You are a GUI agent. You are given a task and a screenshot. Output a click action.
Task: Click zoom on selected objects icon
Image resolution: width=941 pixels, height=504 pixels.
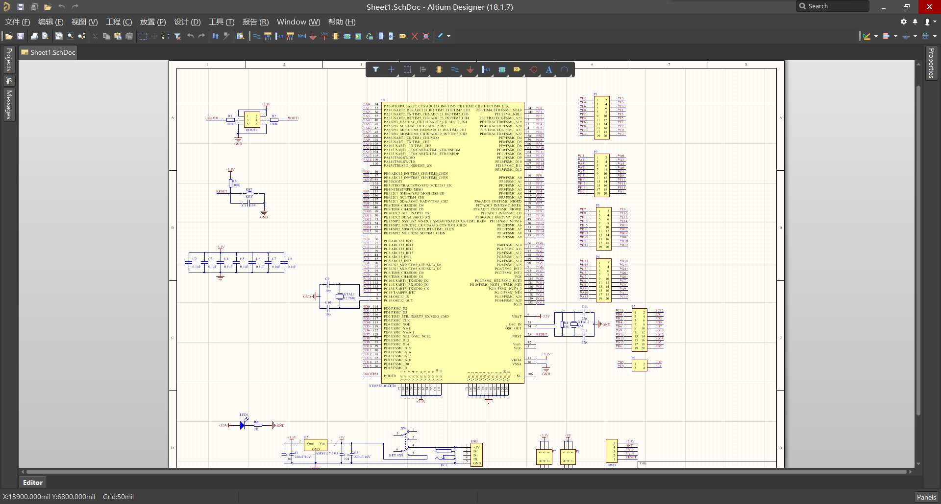pyautogui.click(x=82, y=36)
